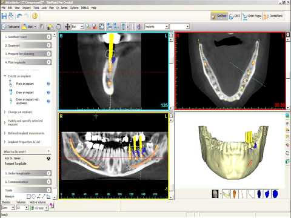Toggle the CT image visibility thumbnail
Image resolution: width=291 pixels, height=218 pixels.
coord(215,194)
